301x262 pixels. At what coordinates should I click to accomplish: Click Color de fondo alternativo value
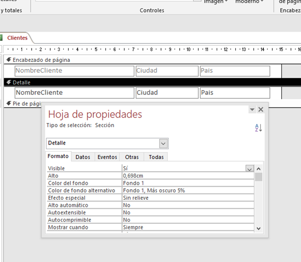tap(188, 191)
